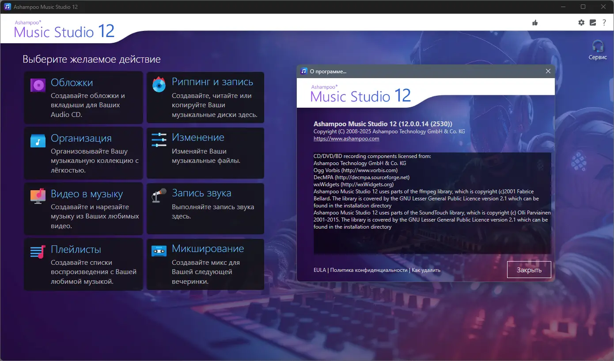Screen dimensions: 614x361
Task: Click the microphone icon beside Запись звука
Action: pyautogui.click(x=159, y=195)
